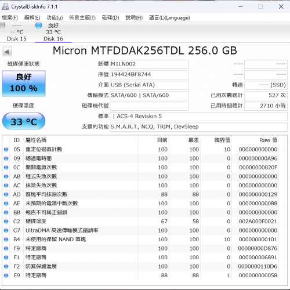Click the serial number field 194424BF8744

click(149, 74)
